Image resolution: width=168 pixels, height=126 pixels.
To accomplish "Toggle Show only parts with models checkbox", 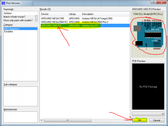I will 36,20.
